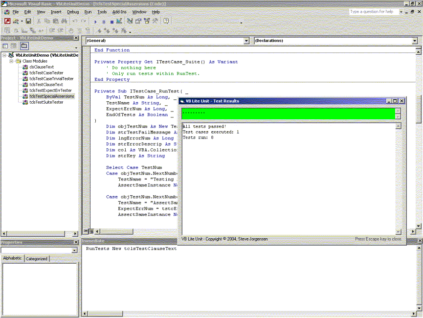This screenshot has width=423, height=318.
Task: Open the Properties object dropdown
Action: tap(74, 250)
